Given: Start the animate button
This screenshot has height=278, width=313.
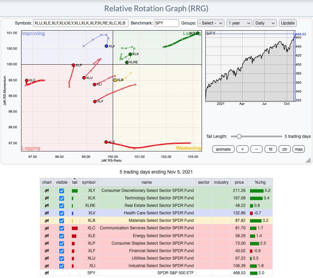Looking at the screenshot, I should pos(223,149).
